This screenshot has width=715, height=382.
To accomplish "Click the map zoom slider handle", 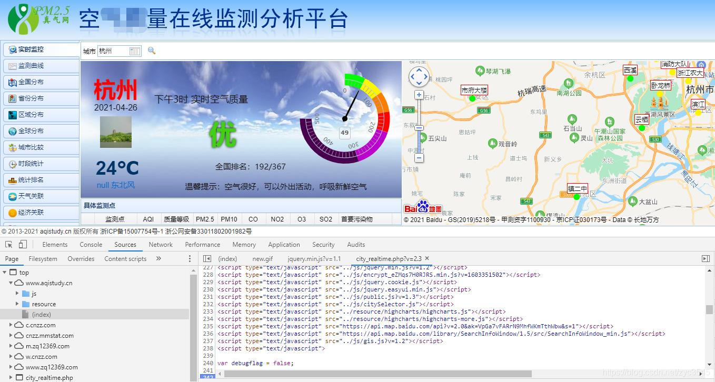I will 419,128.
